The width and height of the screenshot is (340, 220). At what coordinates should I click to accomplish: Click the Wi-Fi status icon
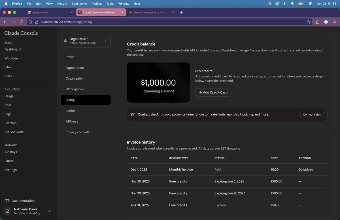[x=292, y=4]
